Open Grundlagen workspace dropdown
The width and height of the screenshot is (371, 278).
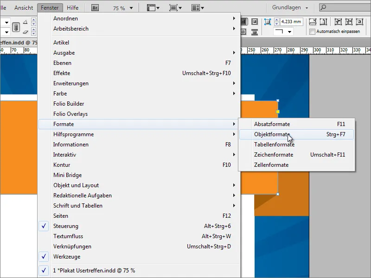[x=290, y=7]
